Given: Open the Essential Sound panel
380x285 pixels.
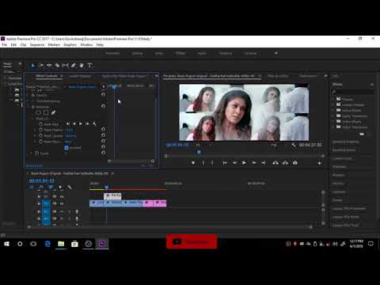Looking at the screenshot, I should 344,150.
